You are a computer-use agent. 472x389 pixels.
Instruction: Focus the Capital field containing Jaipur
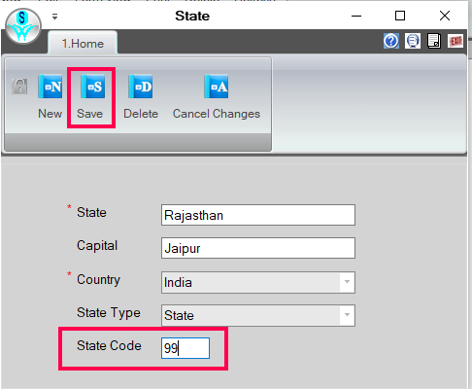point(258,248)
